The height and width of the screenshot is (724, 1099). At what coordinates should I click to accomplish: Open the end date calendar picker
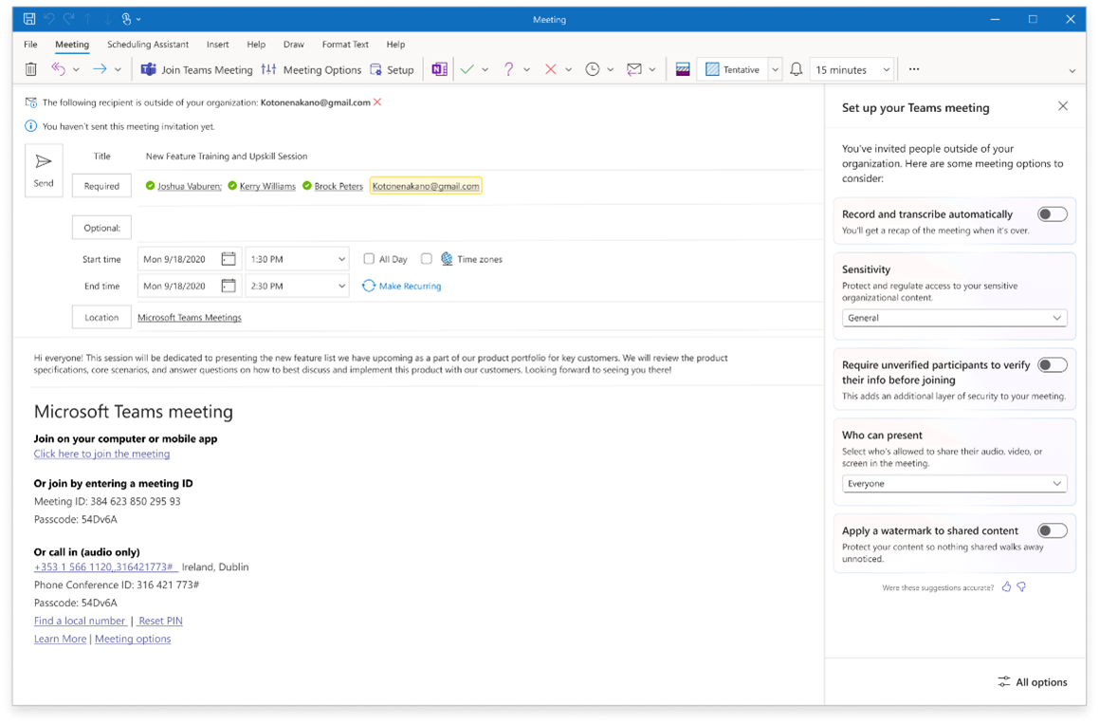(229, 286)
